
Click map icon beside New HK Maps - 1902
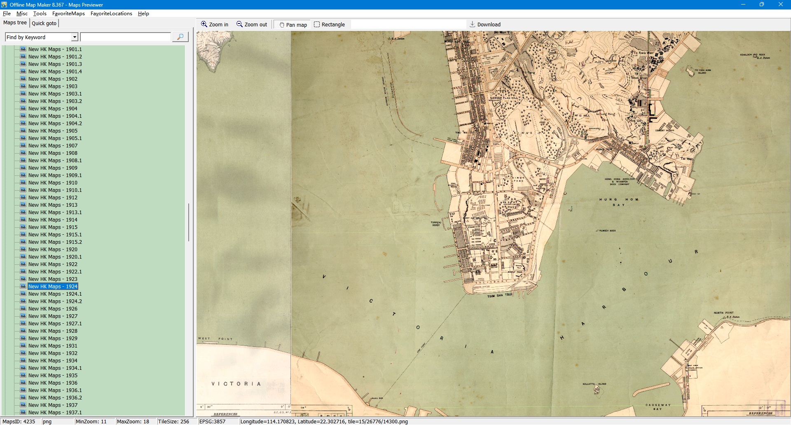point(23,79)
